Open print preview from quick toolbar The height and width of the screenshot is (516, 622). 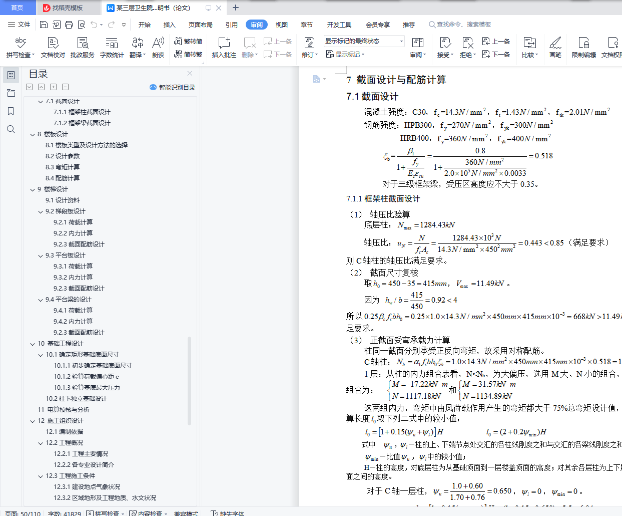[81, 25]
